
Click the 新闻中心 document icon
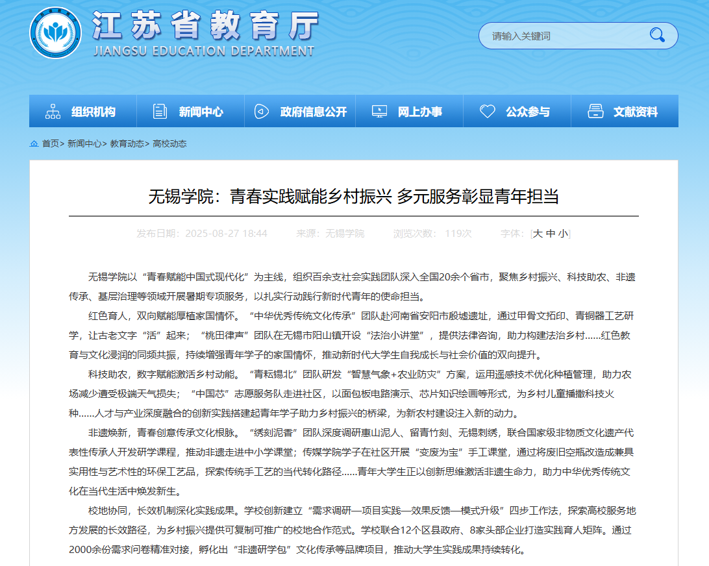click(x=160, y=112)
